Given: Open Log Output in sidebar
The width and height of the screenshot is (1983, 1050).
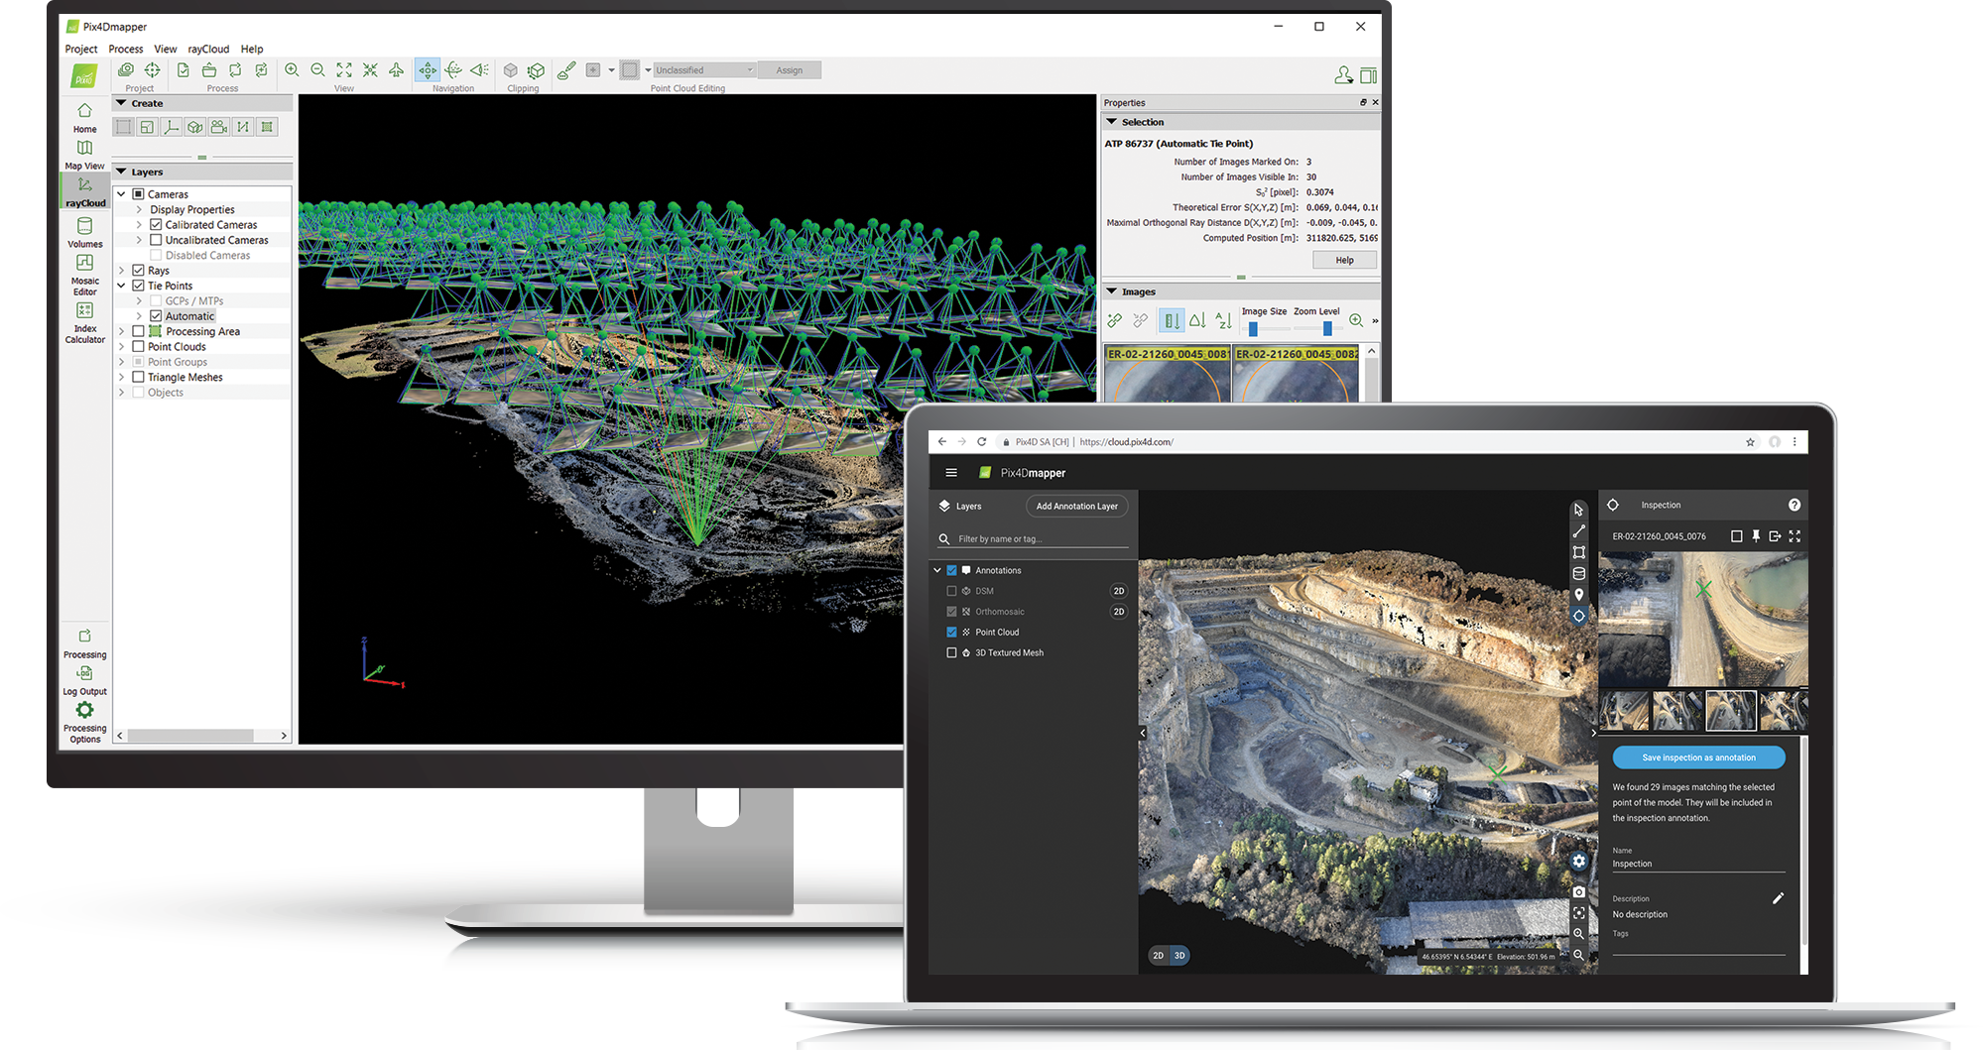Looking at the screenshot, I should coord(84,680).
